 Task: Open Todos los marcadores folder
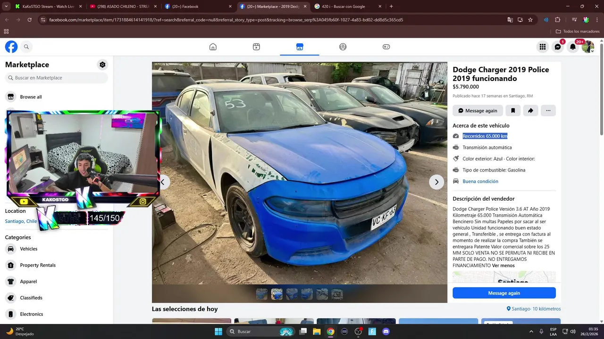pos(578,32)
